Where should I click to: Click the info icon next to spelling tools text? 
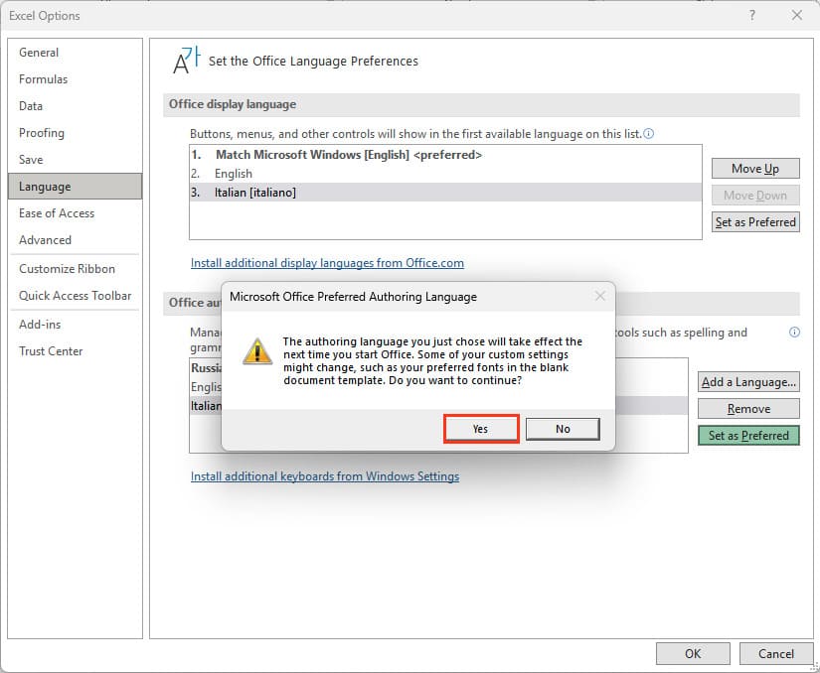click(794, 333)
